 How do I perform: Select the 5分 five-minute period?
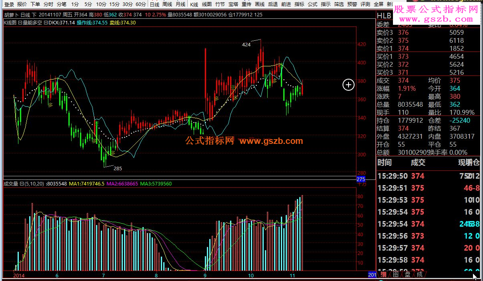pos(88,4)
